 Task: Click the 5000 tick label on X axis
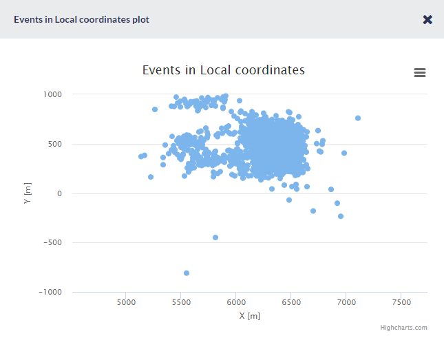pos(126,302)
